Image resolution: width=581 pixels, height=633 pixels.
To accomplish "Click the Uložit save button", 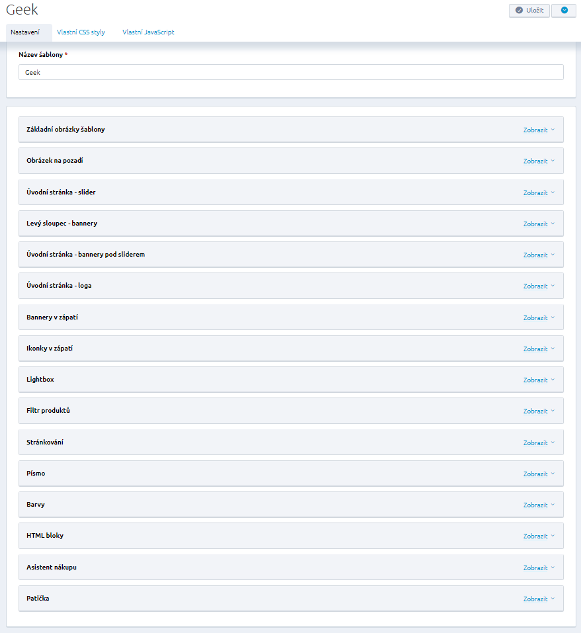I will pyautogui.click(x=529, y=11).
